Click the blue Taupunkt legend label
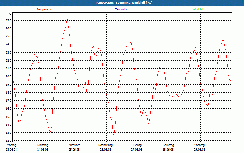This screenshot has height=153, width=244. coord(121,9)
